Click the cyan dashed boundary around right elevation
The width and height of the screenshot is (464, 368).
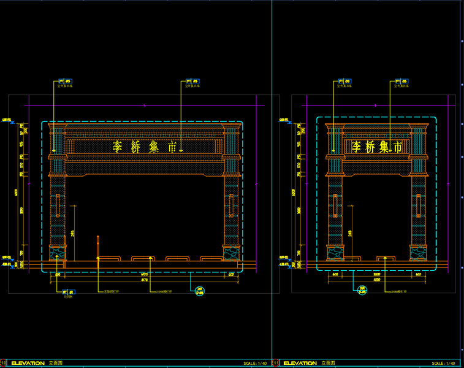pos(376,194)
